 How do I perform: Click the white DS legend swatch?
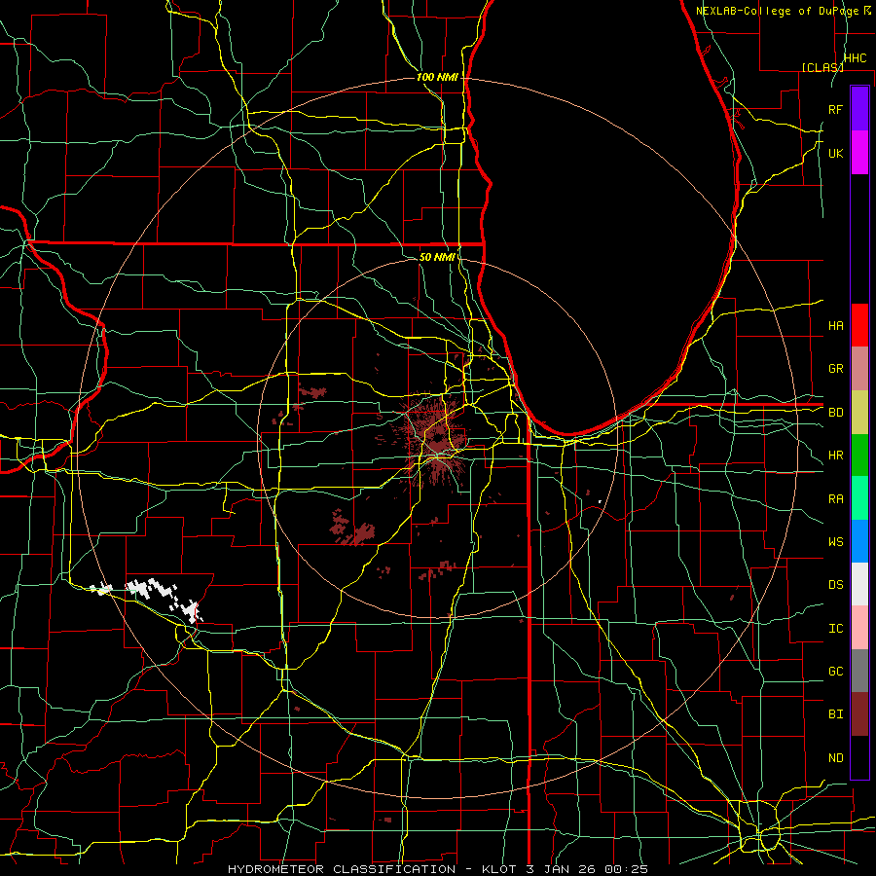pyautogui.click(x=859, y=584)
